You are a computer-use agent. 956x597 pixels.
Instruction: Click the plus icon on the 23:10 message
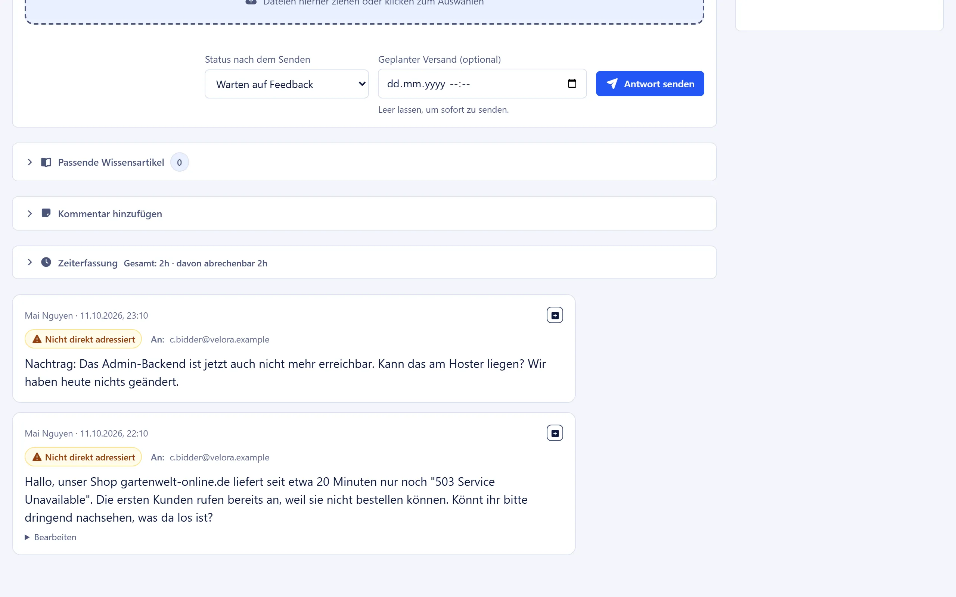point(555,315)
